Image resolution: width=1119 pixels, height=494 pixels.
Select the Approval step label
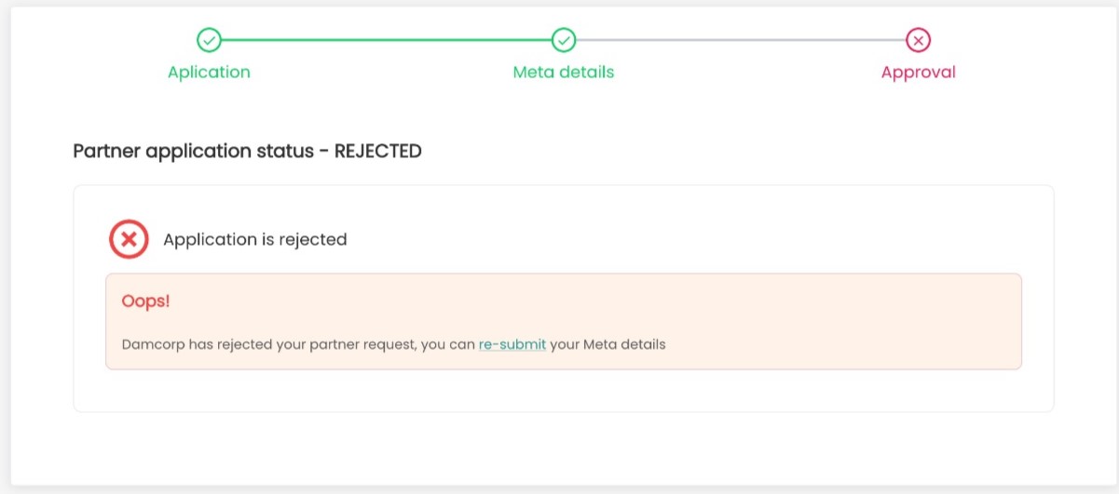[919, 72]
